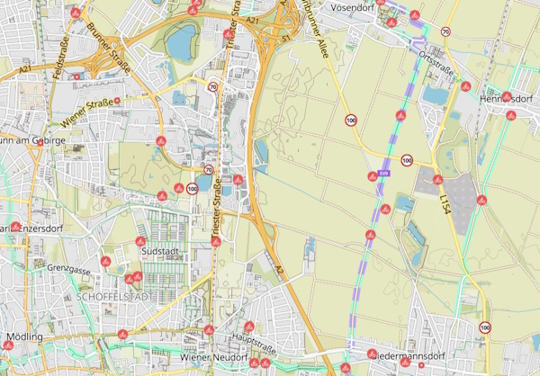Click the 100 speed sign near Niedermannsdorf
The width and height of the screenshot is (540, 376).
[485, 328]
